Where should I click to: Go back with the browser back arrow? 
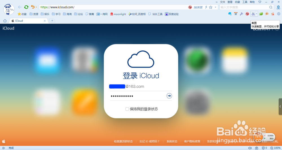(20, 7)
